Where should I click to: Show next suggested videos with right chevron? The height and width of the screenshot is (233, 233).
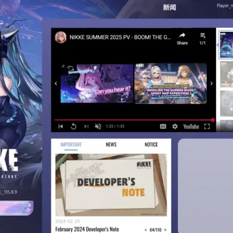point(212,84)
